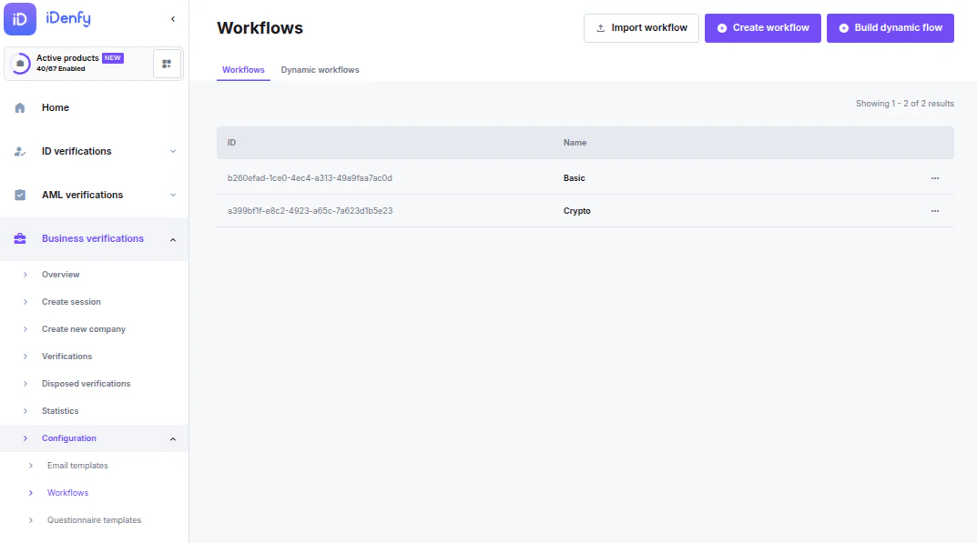The width and height of the screenshot is (977, 543).
Task: Collapse the Business verifications section
Action: [173, 238]
